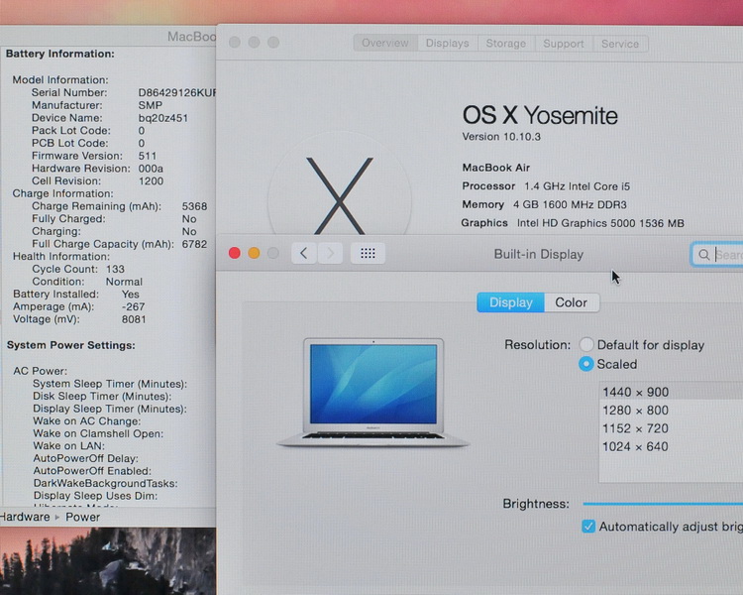The height and width of the screenshot is (595, 743).
Task: Click the Device Name value bq20z451
Action: pyautogui.click(x=163, y=118)
